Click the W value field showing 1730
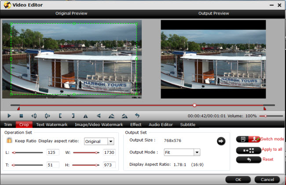This screenshot has height=185, width=286. click(x=109, y=152)
